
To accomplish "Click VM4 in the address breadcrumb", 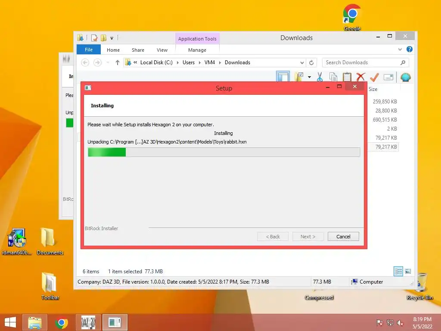I will [x=210, y=62].
